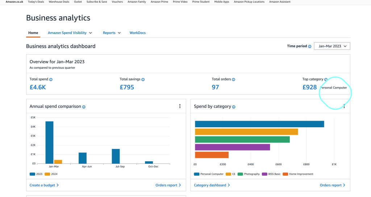Click the Personal Computer legend swatch
This screenshot has width=371, height=197.
(x=197, y=174)
